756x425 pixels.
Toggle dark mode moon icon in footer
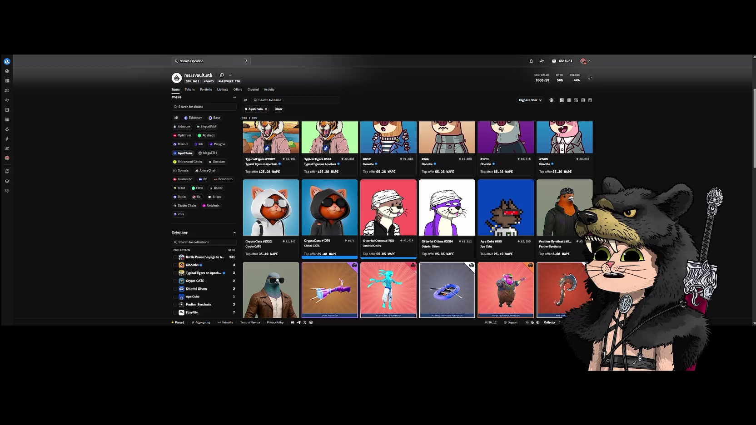click(532, 322)
